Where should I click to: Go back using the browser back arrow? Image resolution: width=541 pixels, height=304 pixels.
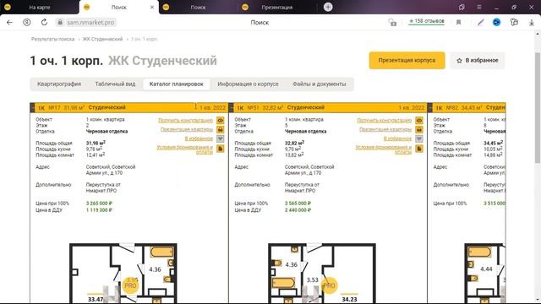click(x=9, y=23)
